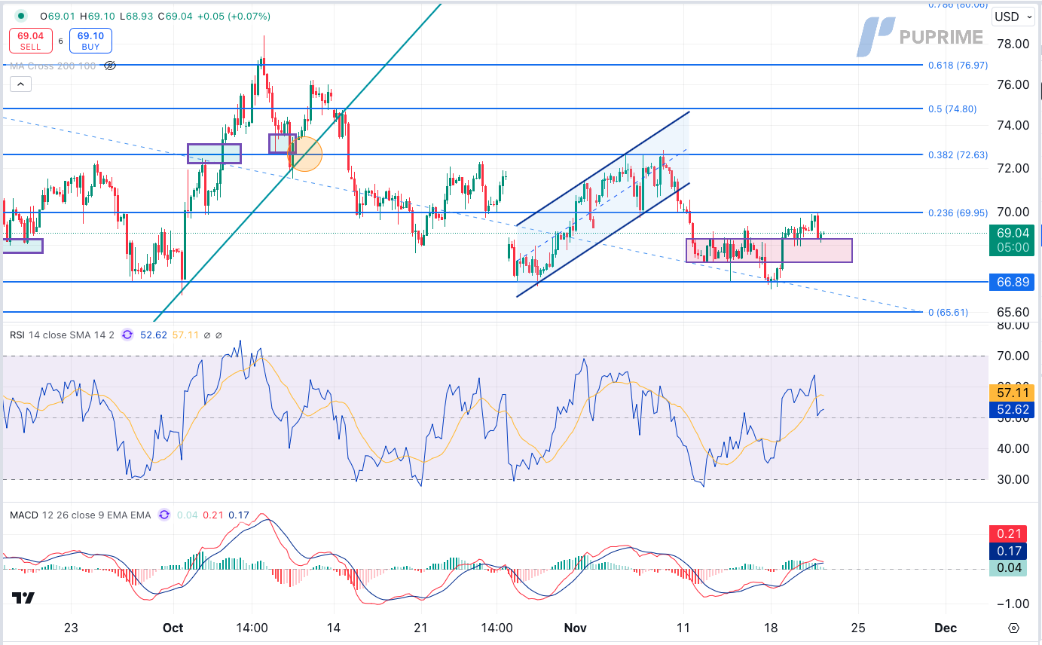Click the RSI value 52.62 in legend

click(154, 335)
